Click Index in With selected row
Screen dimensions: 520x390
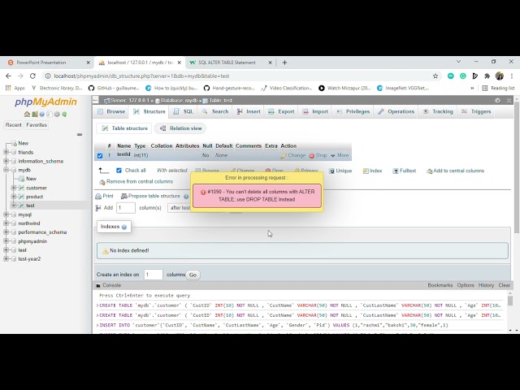click(372, 171)
